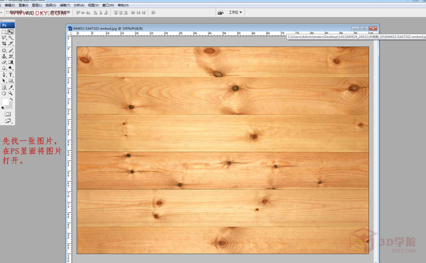This screenshot has width=426, height=263.
Task: Click the foreground color swatch
Action: tap(6, 102)
